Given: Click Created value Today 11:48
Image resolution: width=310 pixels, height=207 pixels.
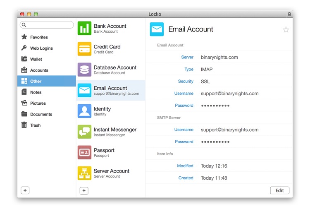Looking at the screenshot, I should tap(214, 178).
